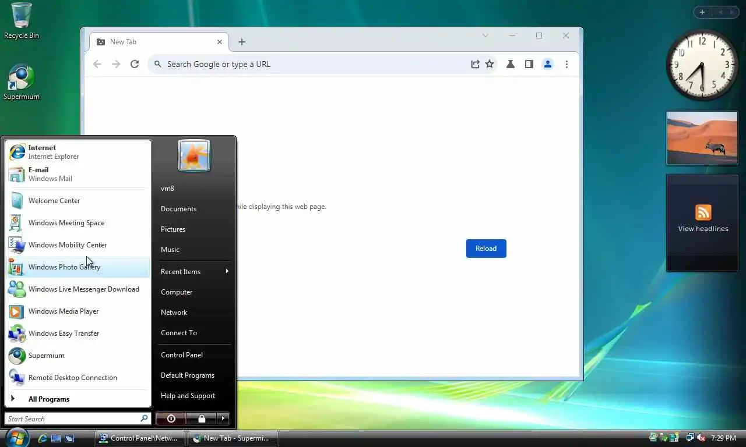The width and height of the screenshot is (746, 447).
Task: Open Default Programs
Action: (195, 375)
